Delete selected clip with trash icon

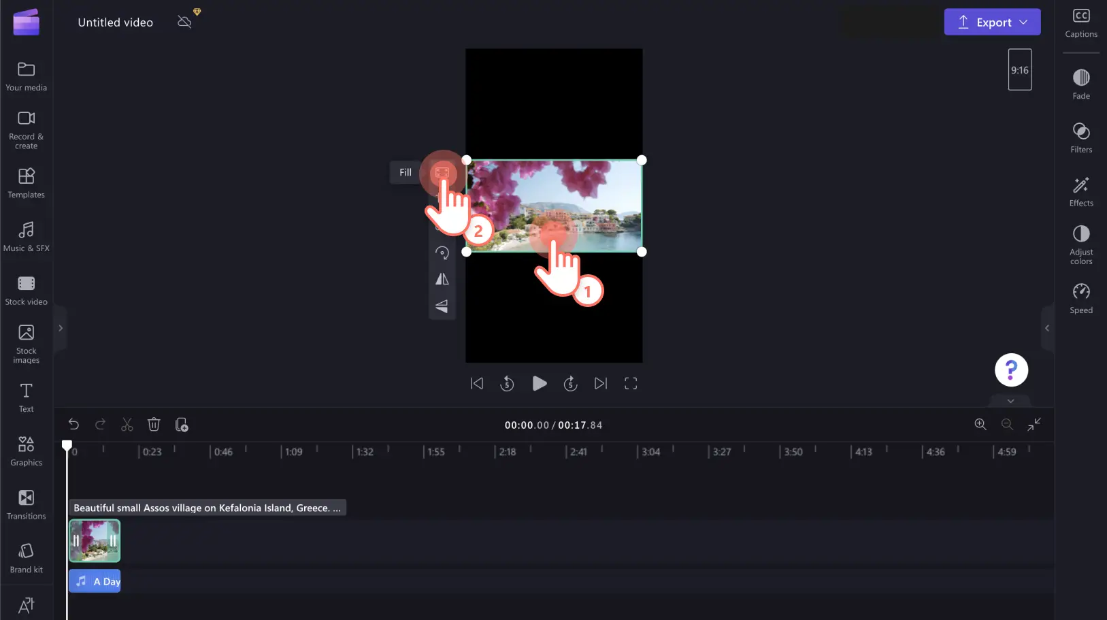coord(154,425)
